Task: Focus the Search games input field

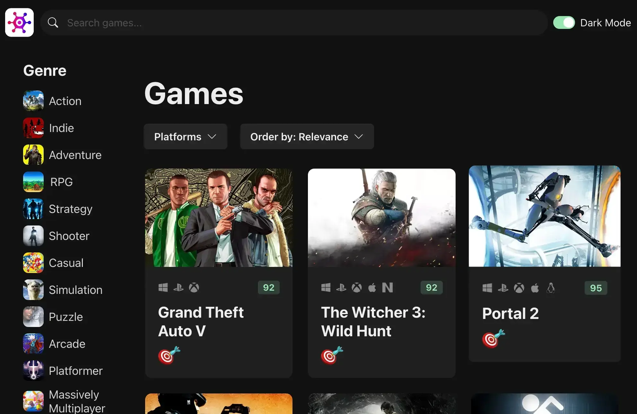Action: click(294, 22)
